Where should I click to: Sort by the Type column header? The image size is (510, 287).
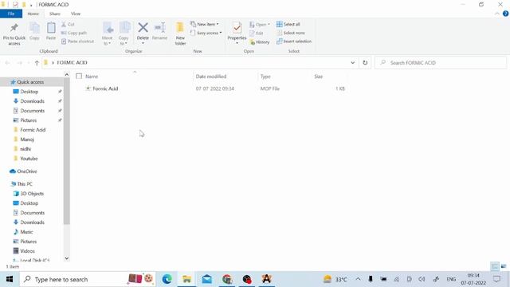click(x=265, y=77)
